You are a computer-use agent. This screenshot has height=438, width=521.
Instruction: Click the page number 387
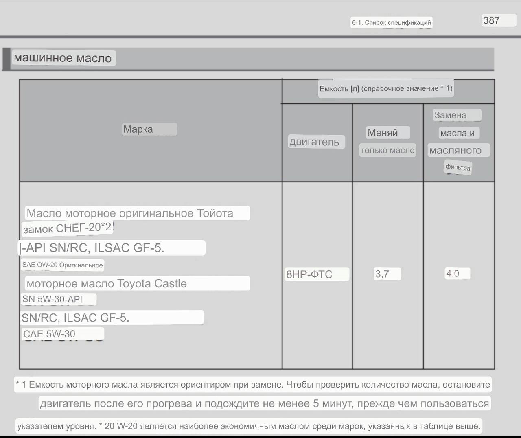point(491,20)
